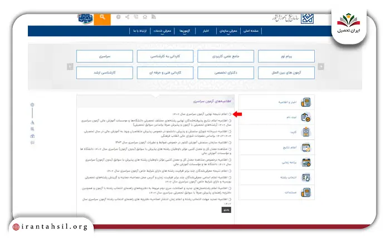Open the اخبار menu item
This screenshot has width=390, height=239.
coord(206,31)
